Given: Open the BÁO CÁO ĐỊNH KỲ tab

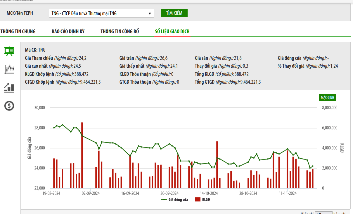Looking at the screenshot, I should 68,31.
